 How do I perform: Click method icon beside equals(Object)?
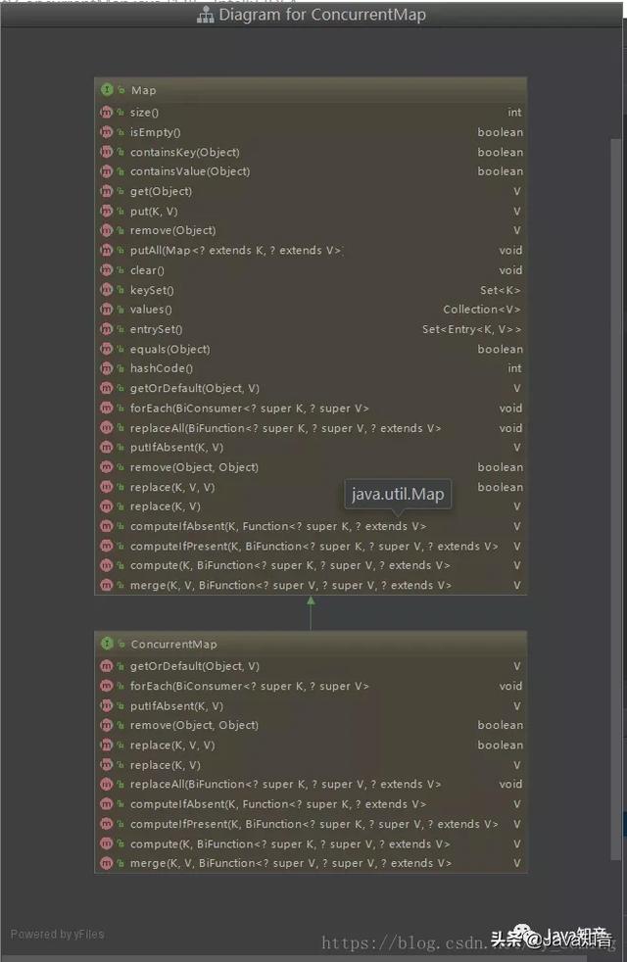click(106, 349)
